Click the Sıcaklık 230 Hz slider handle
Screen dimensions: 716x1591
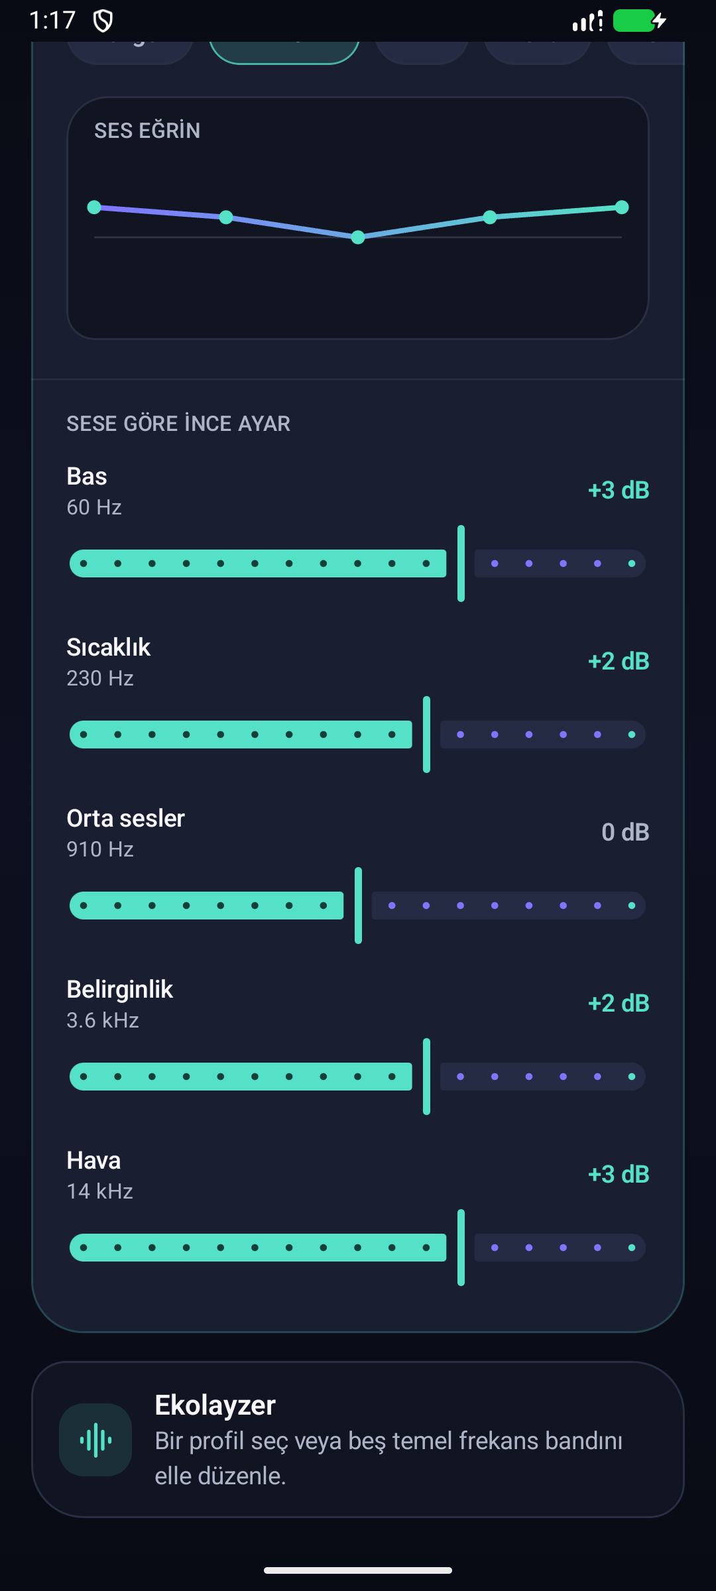426,735
